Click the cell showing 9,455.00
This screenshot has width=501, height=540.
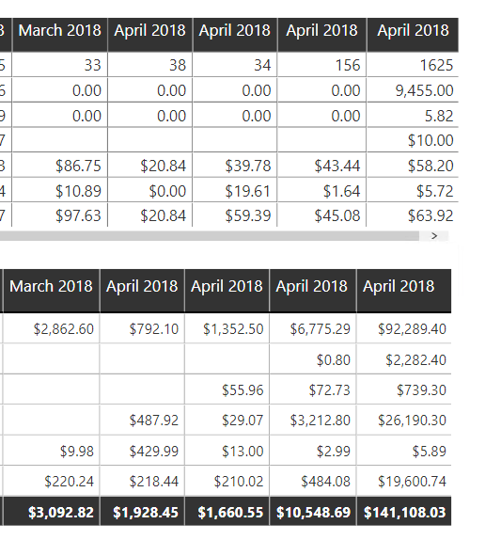(x=413, y=90)
